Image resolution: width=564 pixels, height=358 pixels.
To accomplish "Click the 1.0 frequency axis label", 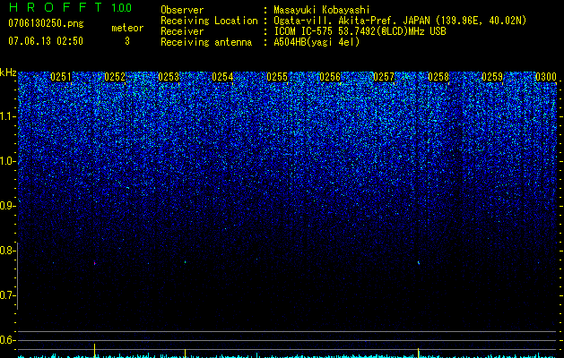I will 7,161.
